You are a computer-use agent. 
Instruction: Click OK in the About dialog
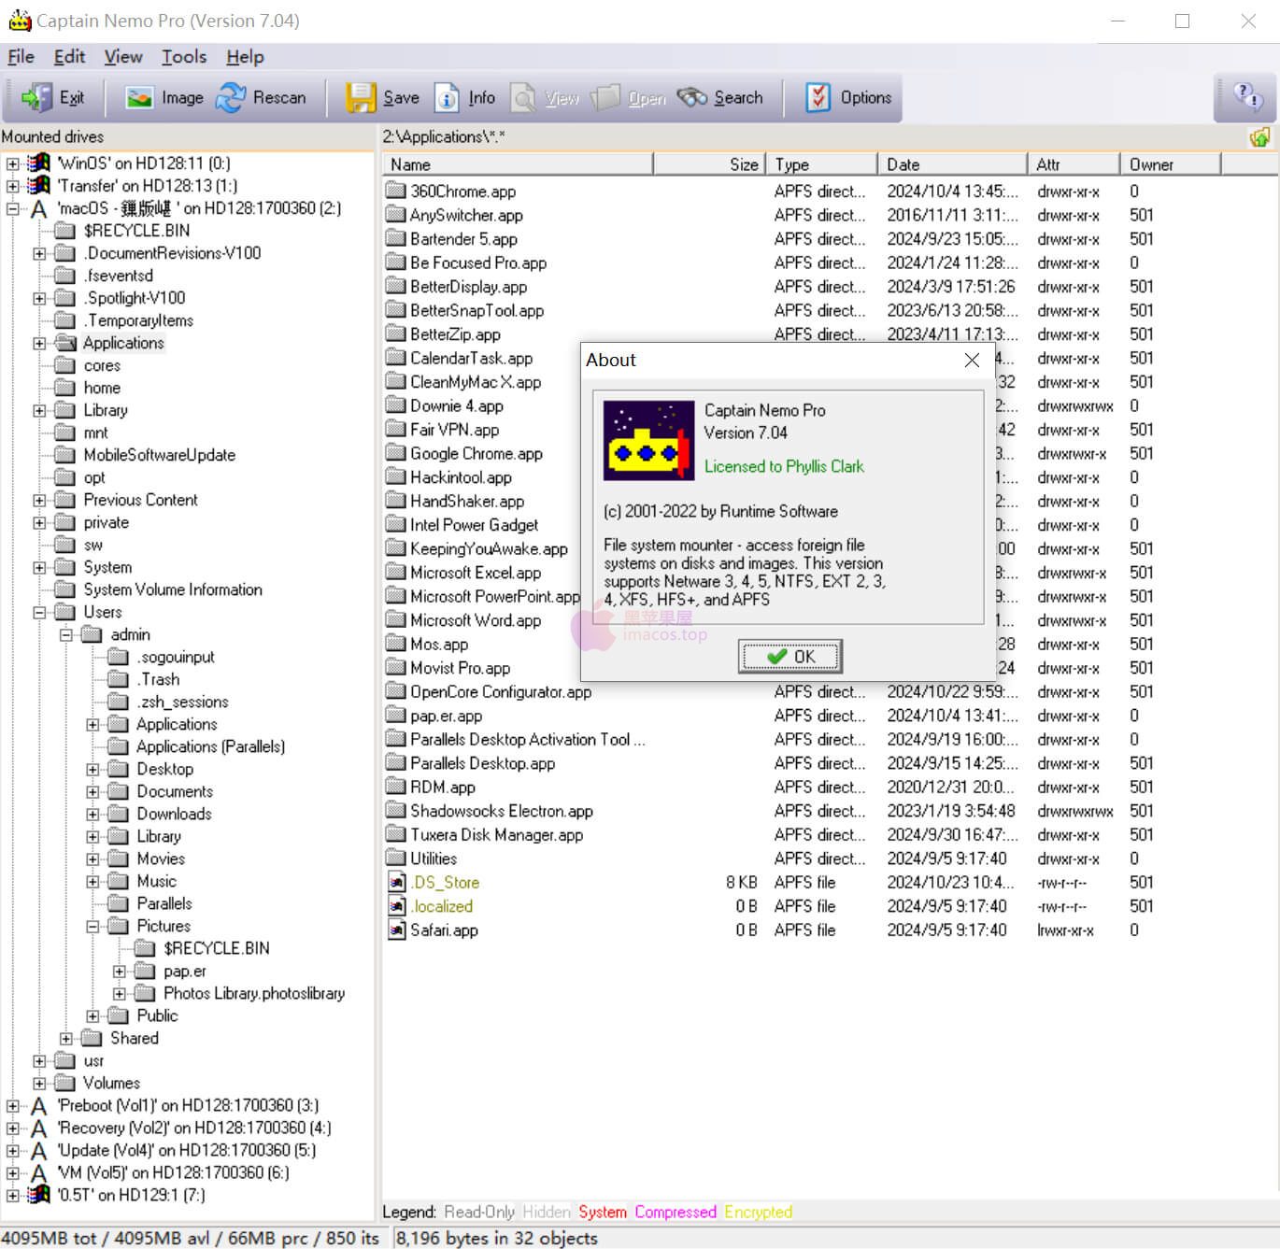click(x=790, y=657)
